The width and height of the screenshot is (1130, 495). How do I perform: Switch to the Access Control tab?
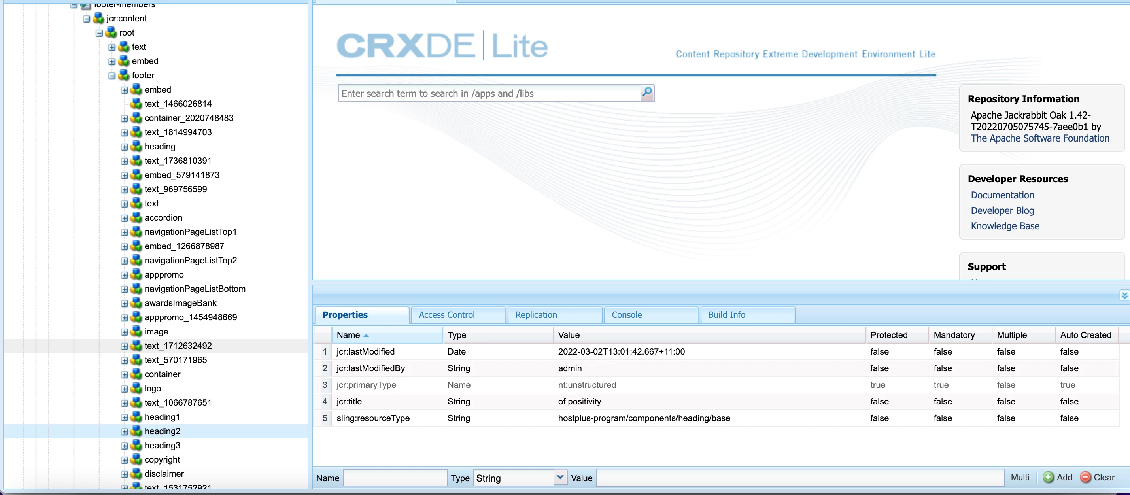[446, 315]
